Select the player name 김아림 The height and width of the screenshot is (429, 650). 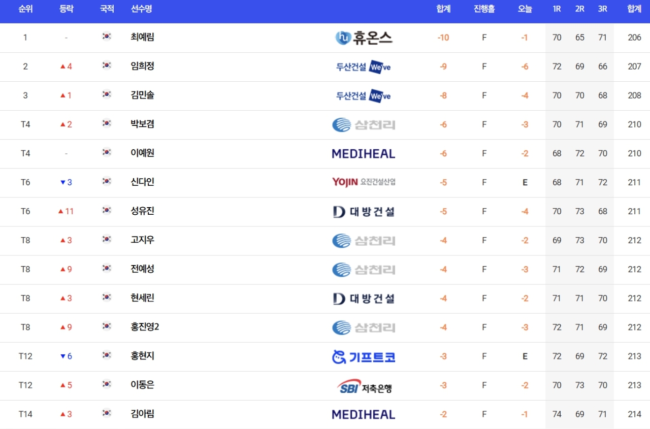pyautogui.click(x=142, y=413)
